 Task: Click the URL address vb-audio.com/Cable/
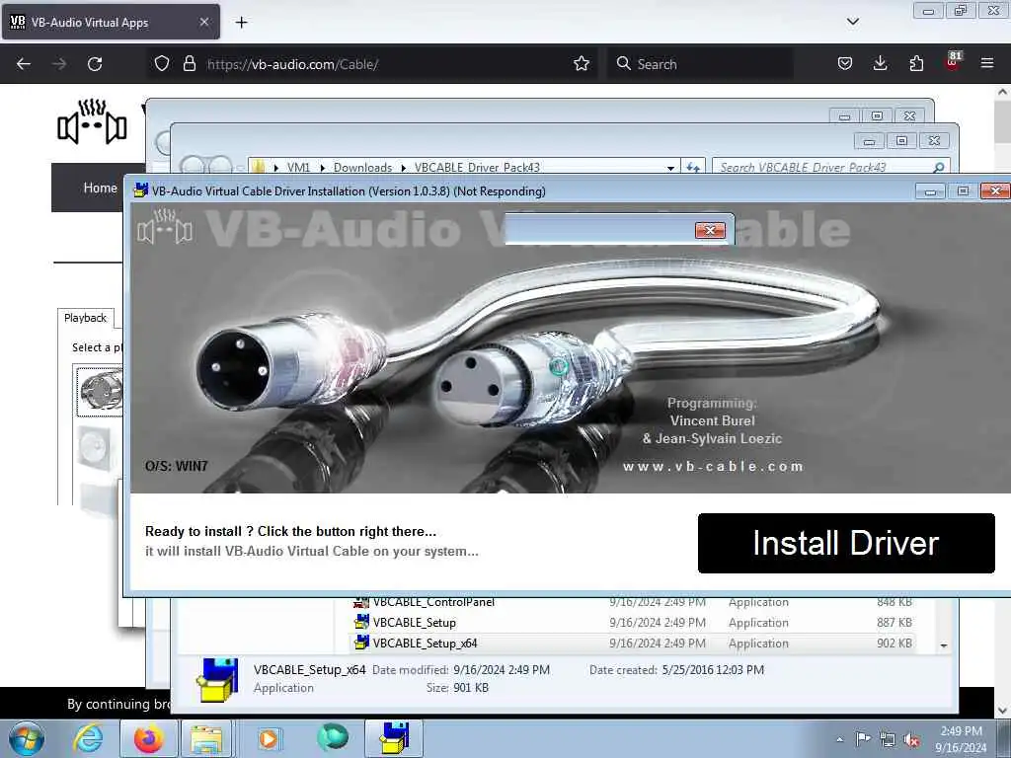coord(292,64)
